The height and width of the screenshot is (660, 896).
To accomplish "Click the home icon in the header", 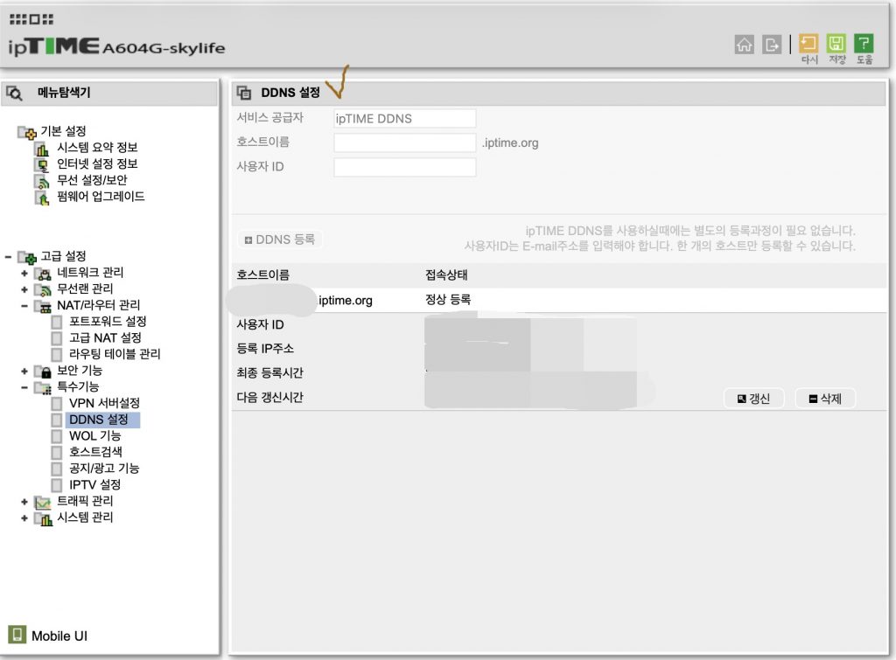I will (745, 45).
